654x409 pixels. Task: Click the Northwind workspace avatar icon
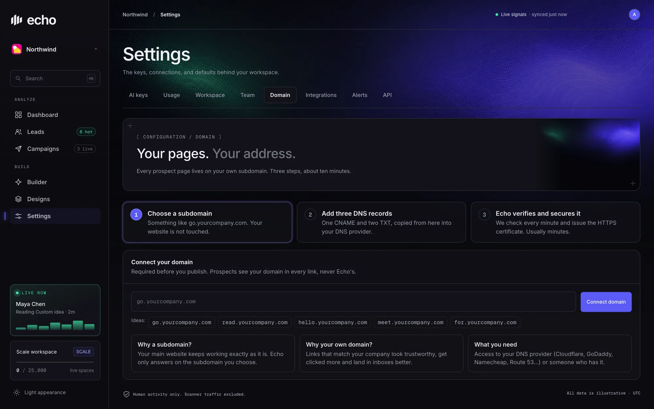coord(17,49)
